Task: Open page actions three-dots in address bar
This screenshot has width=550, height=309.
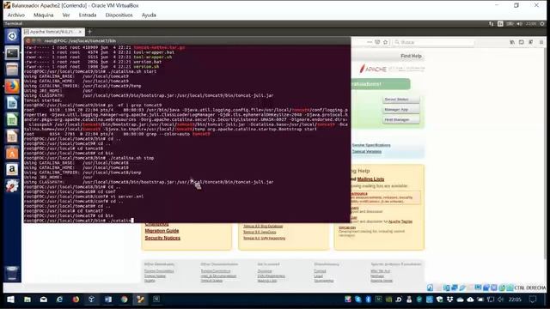Action: (370, 42)
